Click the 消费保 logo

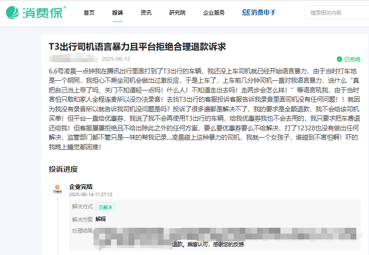[36, 12]
